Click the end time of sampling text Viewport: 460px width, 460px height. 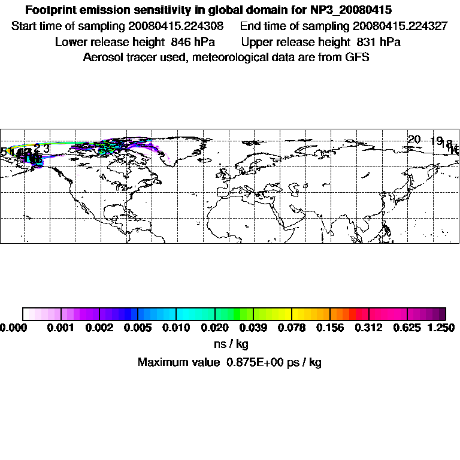click(x=344, y=26)
